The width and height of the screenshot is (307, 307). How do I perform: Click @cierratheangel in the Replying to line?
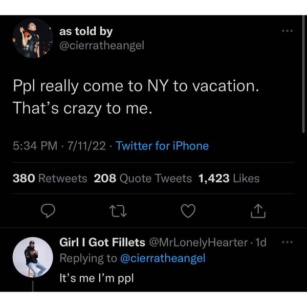pos(162,258)
